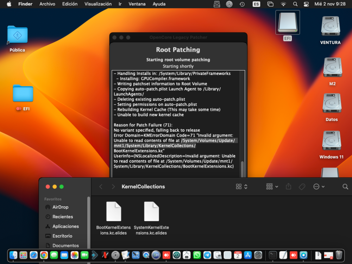Open the Ayuda menu
352x264 pixels.
pos(159,4)
